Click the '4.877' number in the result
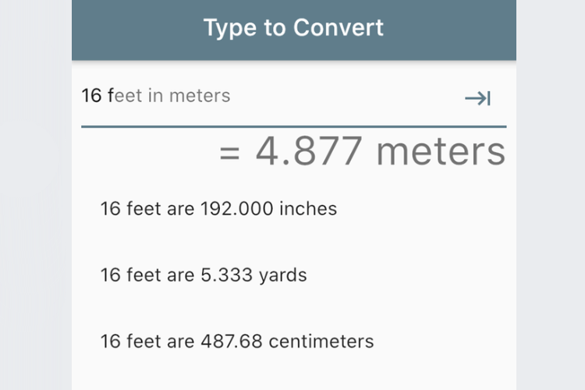 tap(309, 151)
